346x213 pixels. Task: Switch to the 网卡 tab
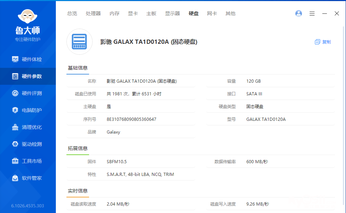pos(212,13)
